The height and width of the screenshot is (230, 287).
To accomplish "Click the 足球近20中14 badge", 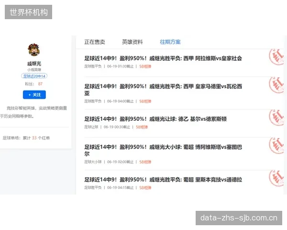I will pos(34,76).
